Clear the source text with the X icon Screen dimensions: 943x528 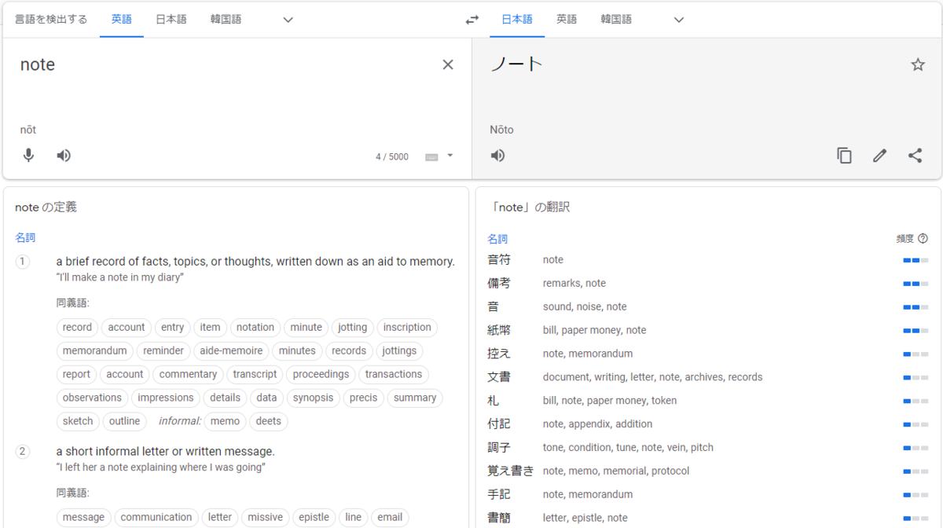click(x=448, y=64)
